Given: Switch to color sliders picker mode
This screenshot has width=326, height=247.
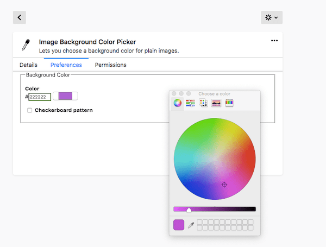Looking at the screenshot, I should coord(191,103).
